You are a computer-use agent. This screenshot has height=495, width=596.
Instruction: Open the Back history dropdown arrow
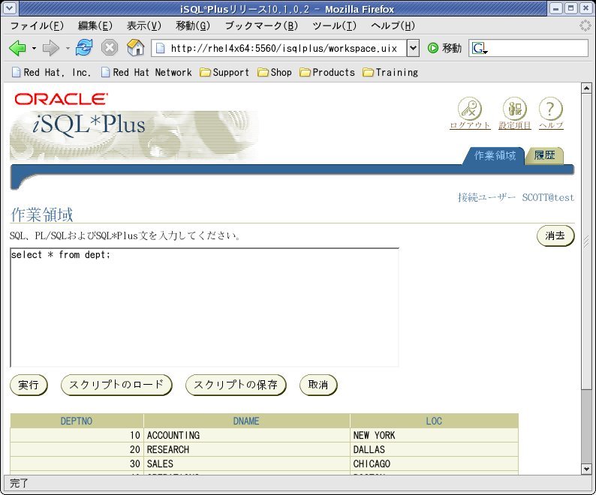(x=34, y=48)
